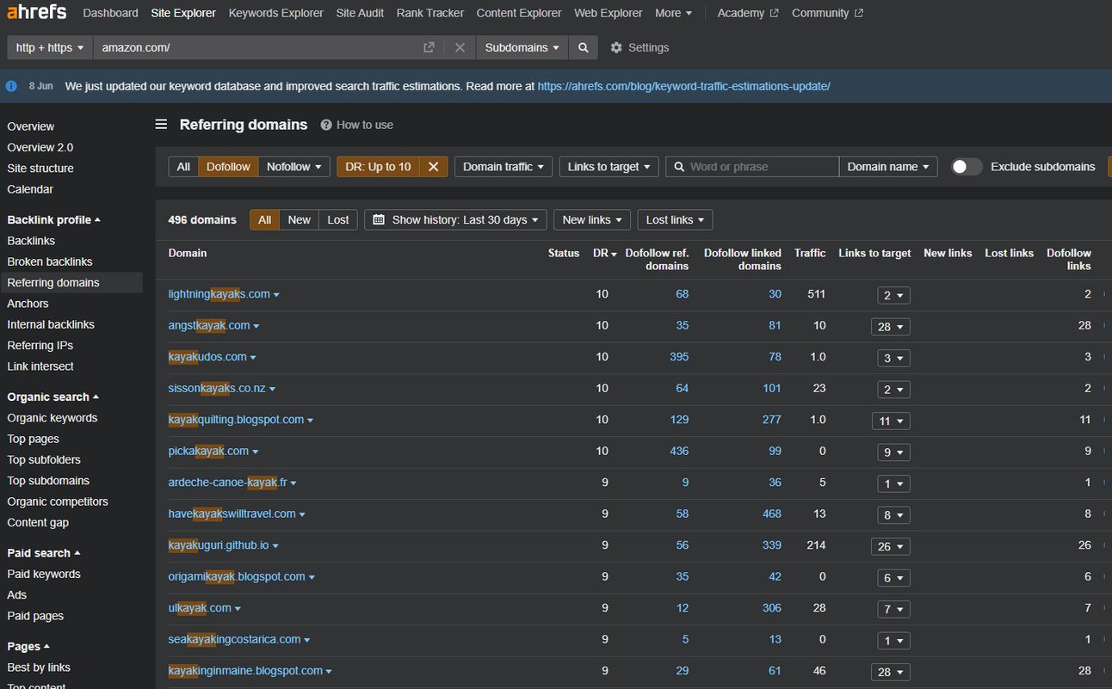Expand the Domain traffic filter
Viewport: 1112px width, 689px height.
click(x=503, y=167)
